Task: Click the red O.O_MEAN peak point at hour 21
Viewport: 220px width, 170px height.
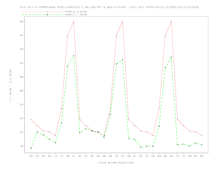Action: pyautogui.click(x=74, y=21)
